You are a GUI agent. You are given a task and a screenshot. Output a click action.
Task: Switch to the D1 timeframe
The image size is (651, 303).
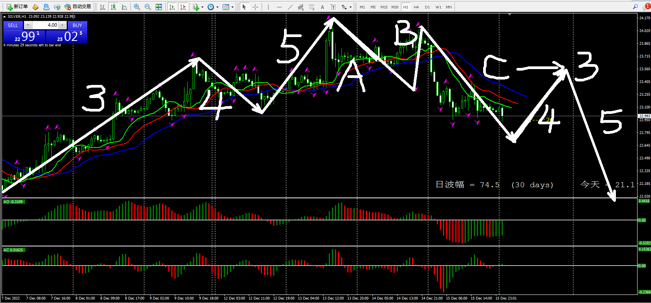427,7
